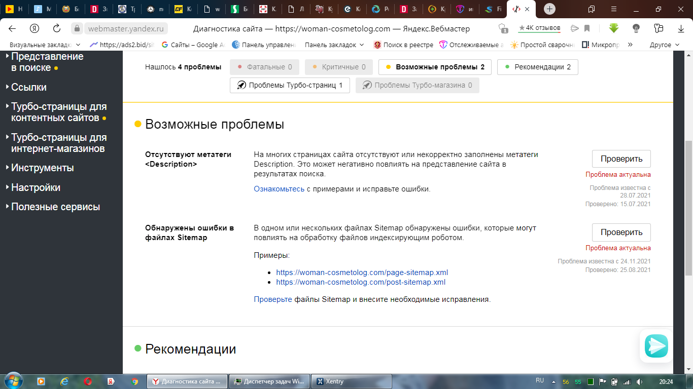This screenshot has width=693, height=389.
Task: Click the padlock site security icon
Action: (77, 28)
